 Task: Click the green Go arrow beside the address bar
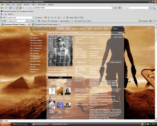[116, 8]
